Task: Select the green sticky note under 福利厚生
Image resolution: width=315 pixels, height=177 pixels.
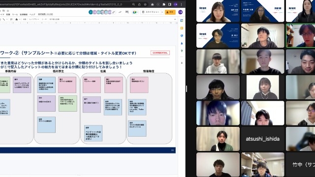Action: [68, 104]
